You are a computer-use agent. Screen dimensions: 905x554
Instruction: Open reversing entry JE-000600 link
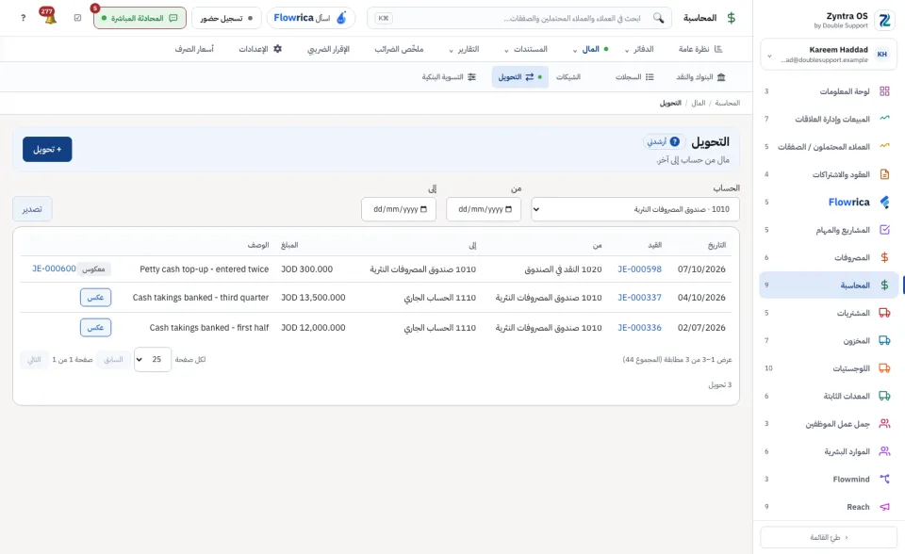pyautogui.click(x=54, y=269)
